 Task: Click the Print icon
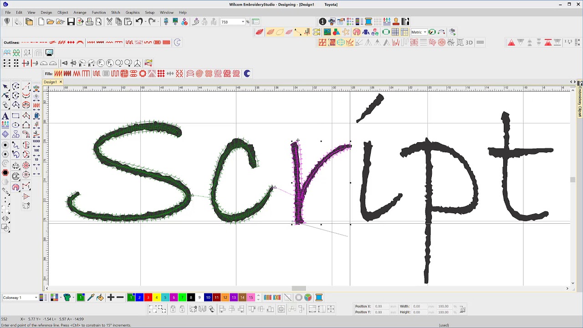coord(89,22)
